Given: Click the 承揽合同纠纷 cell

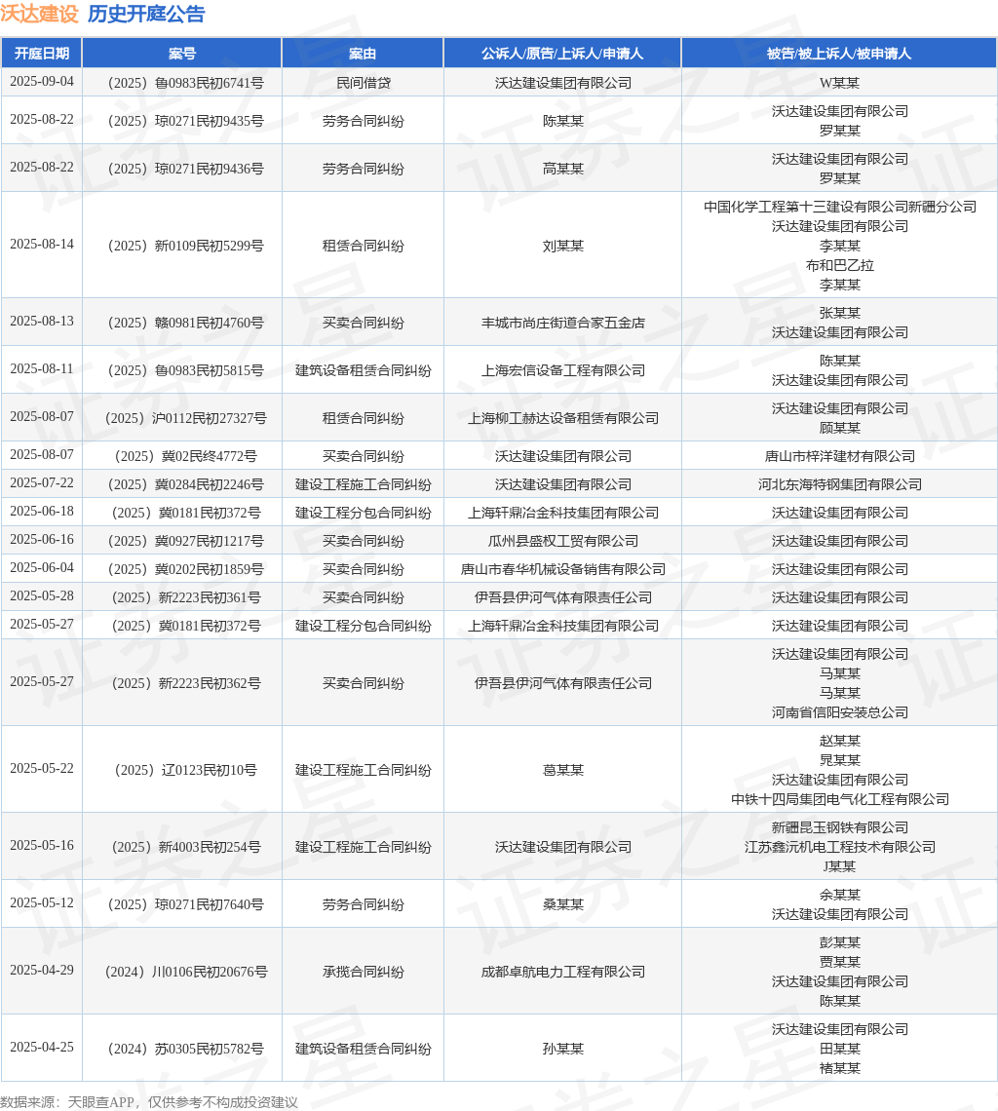Looking at the screenshot, I should tap(363, 973).
